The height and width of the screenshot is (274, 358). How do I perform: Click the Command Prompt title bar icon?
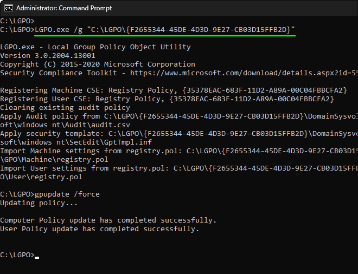(x=8, y=8)
